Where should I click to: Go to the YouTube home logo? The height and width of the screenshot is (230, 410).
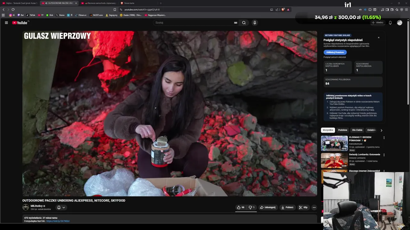click(x=20, y=23)
